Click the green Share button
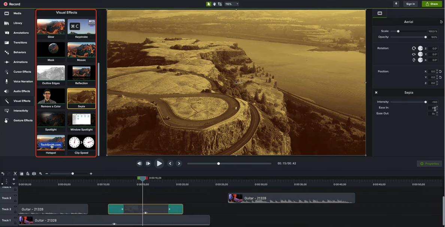This screenshot has width=445, height=227. point(432,4)
